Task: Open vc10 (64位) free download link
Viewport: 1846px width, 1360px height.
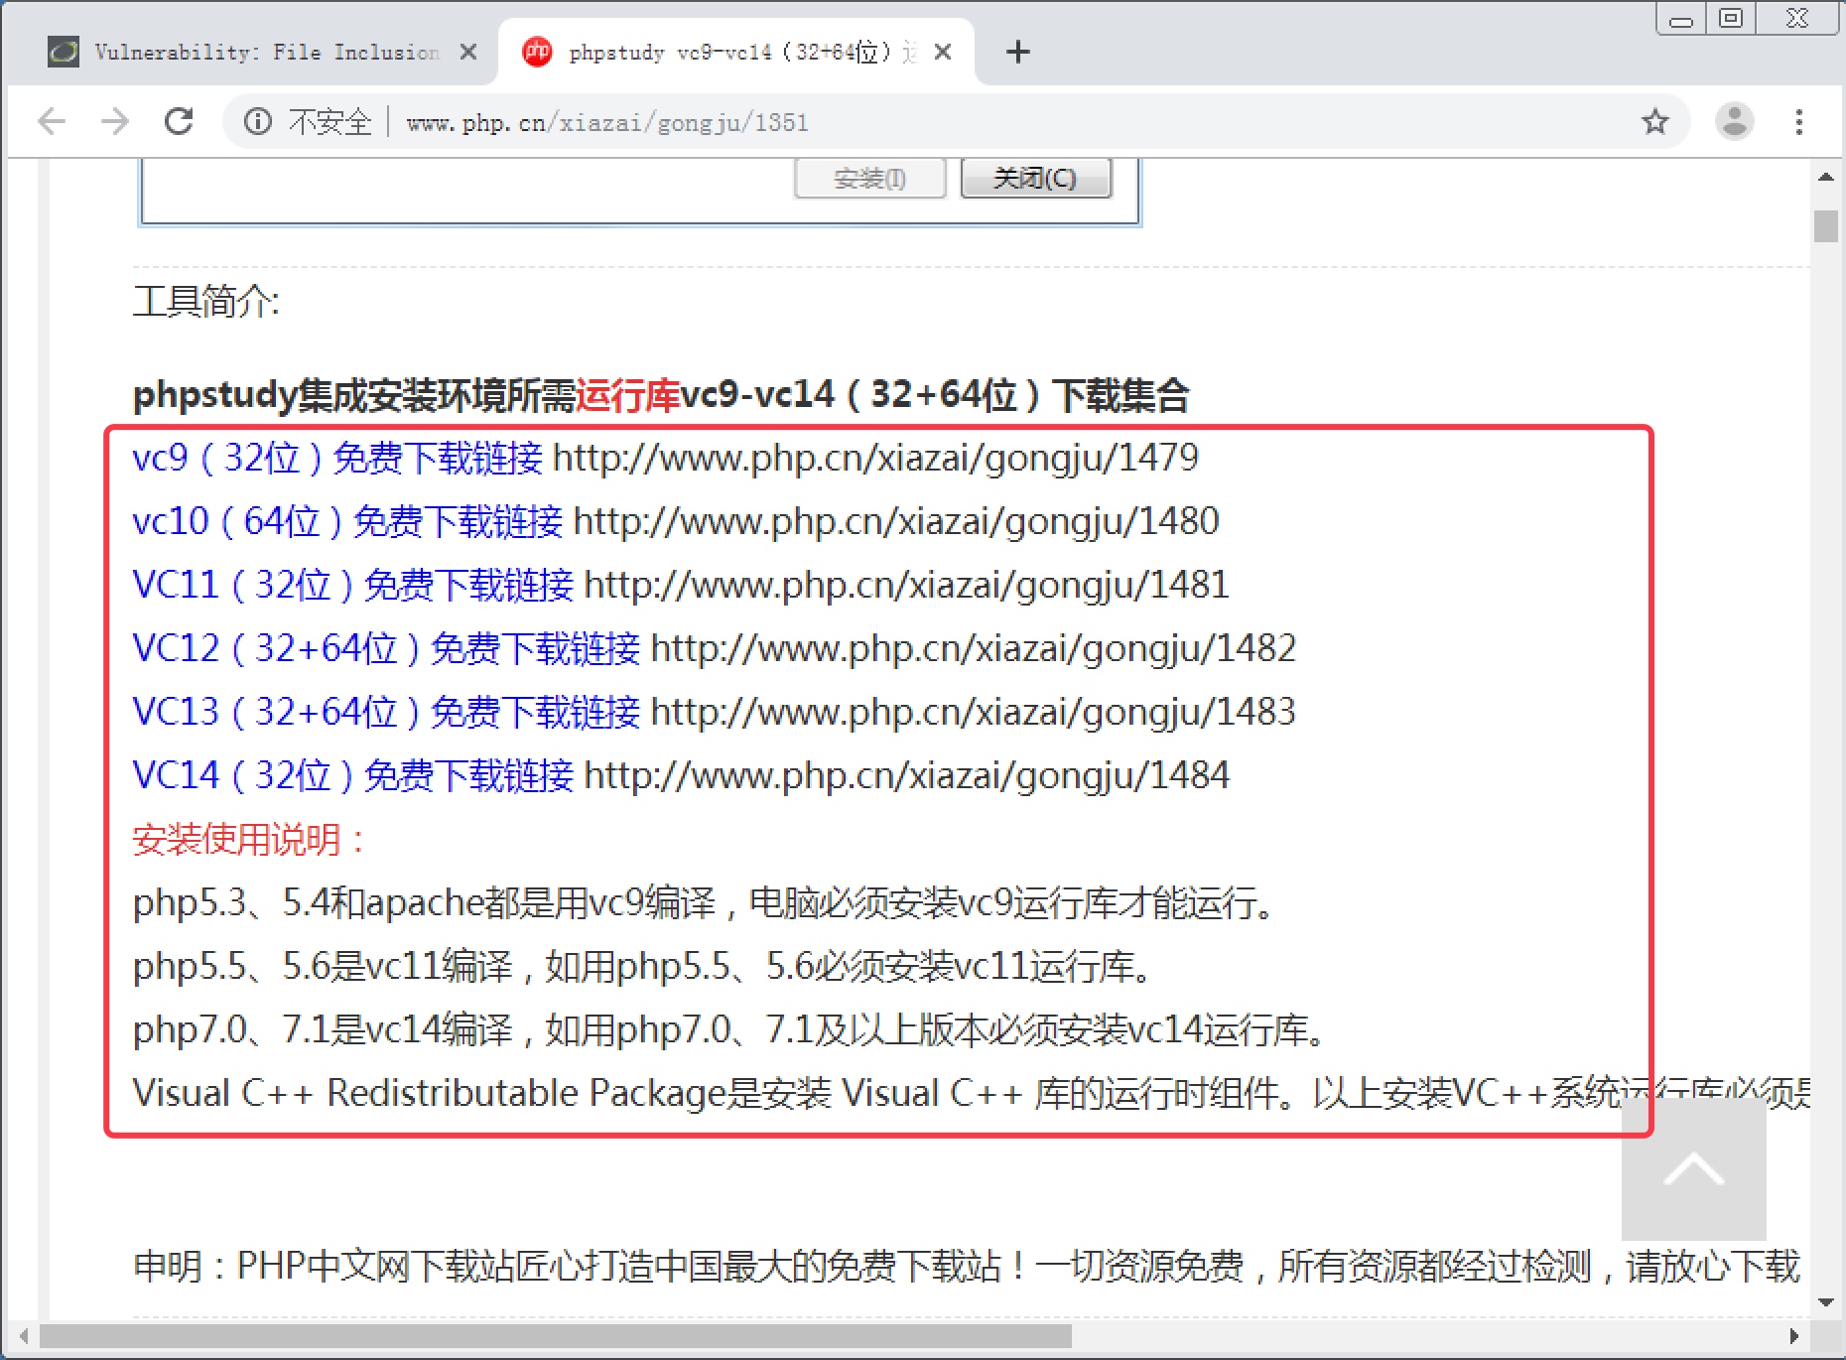Action: 347,521
